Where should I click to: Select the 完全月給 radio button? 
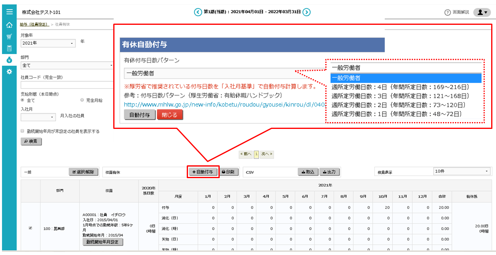[x=82, y=100]
